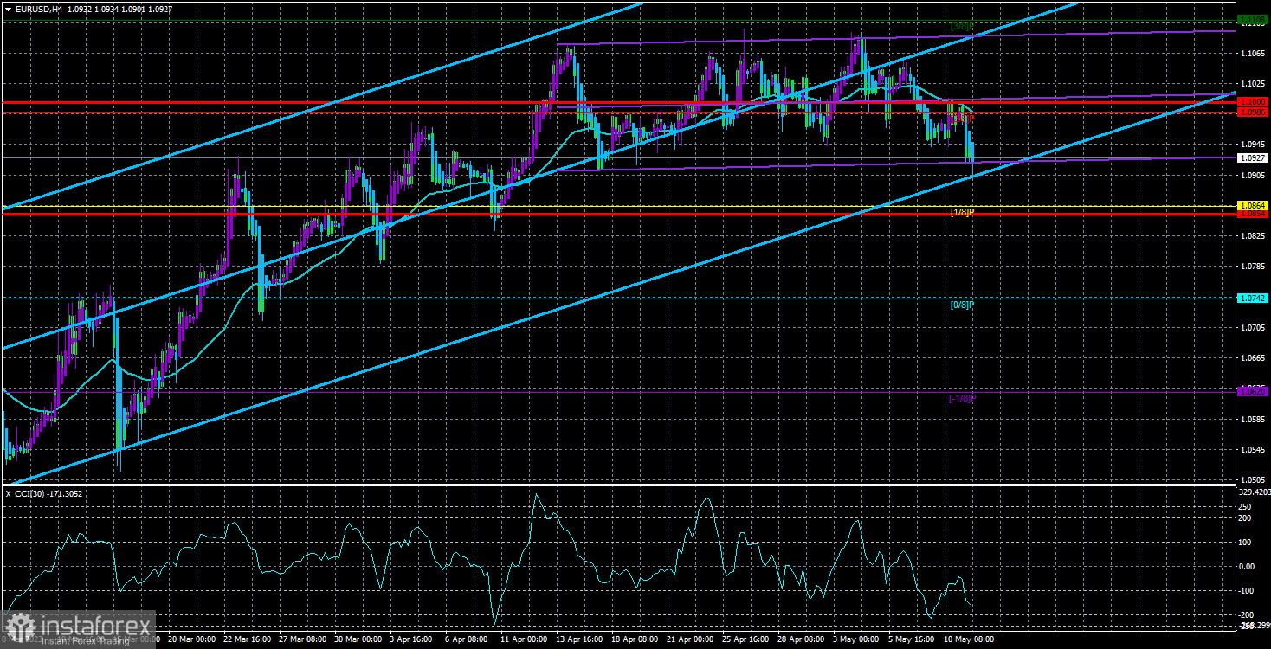Click the [1/8]P Murray level label

pos(962,212)
